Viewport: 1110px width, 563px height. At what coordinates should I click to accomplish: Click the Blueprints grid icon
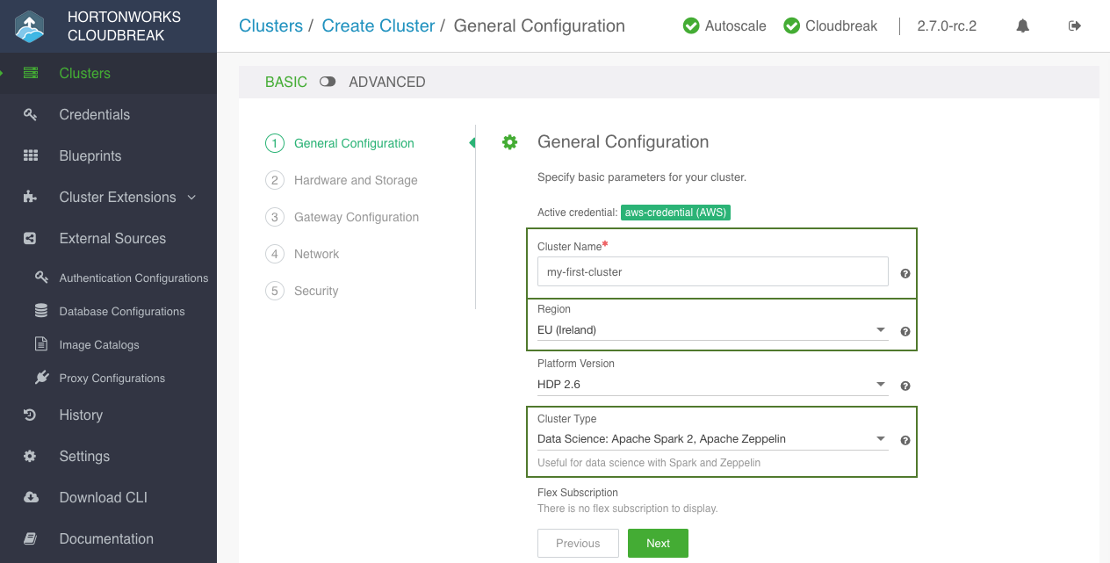(x=31, y=155)
